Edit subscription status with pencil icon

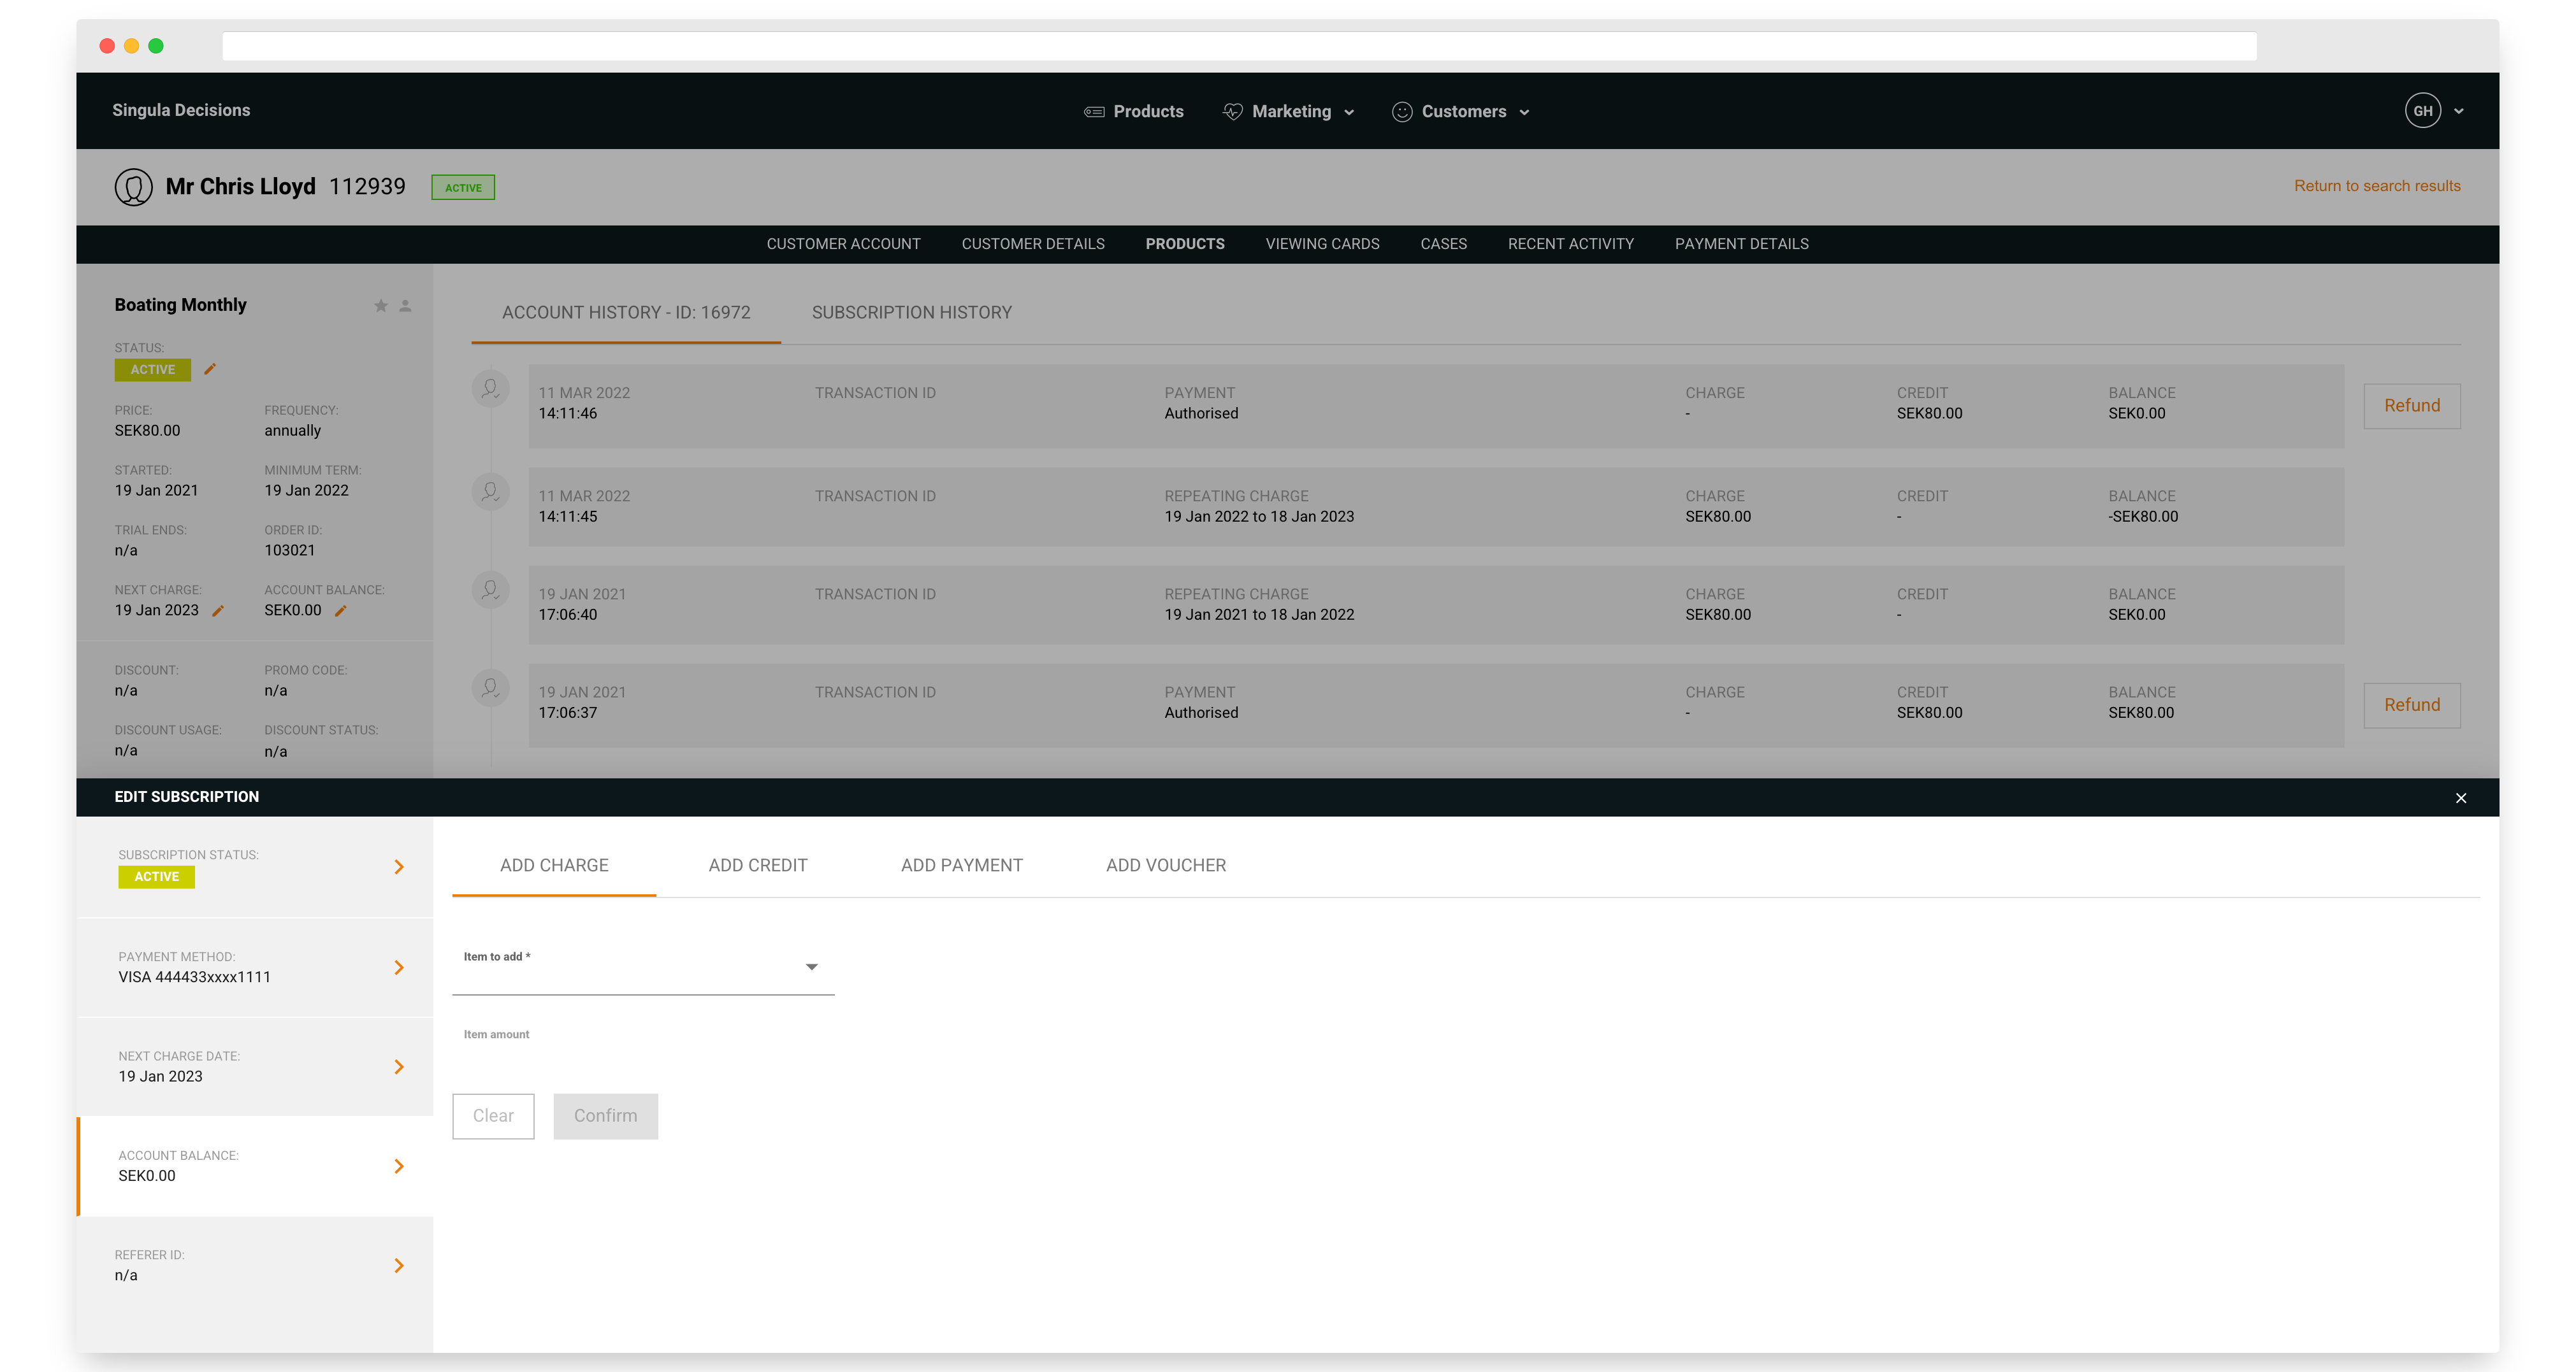[210, 369]
